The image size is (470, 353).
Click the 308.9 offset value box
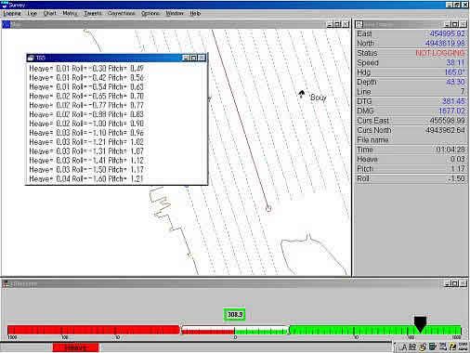(x=235, y=315)
